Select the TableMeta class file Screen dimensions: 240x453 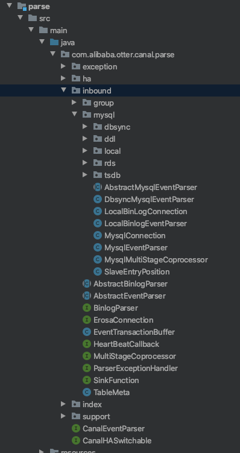coord(112,392)
